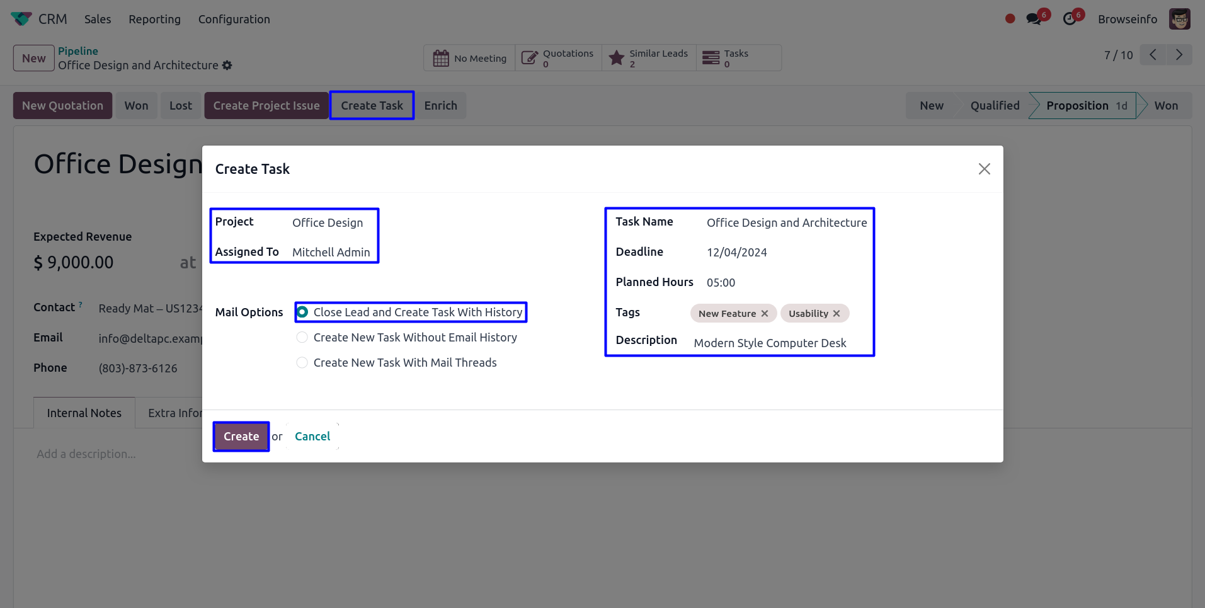Click the New Quotation button

63,106
